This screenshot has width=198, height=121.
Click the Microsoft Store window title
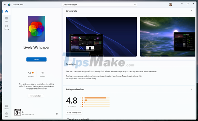[18, 5]
